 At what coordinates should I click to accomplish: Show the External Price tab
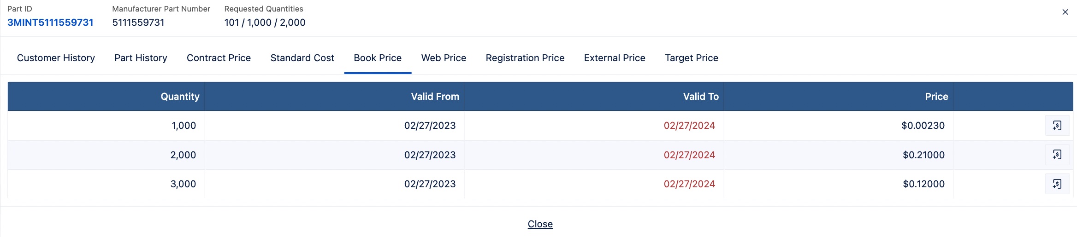pos(615,58)
